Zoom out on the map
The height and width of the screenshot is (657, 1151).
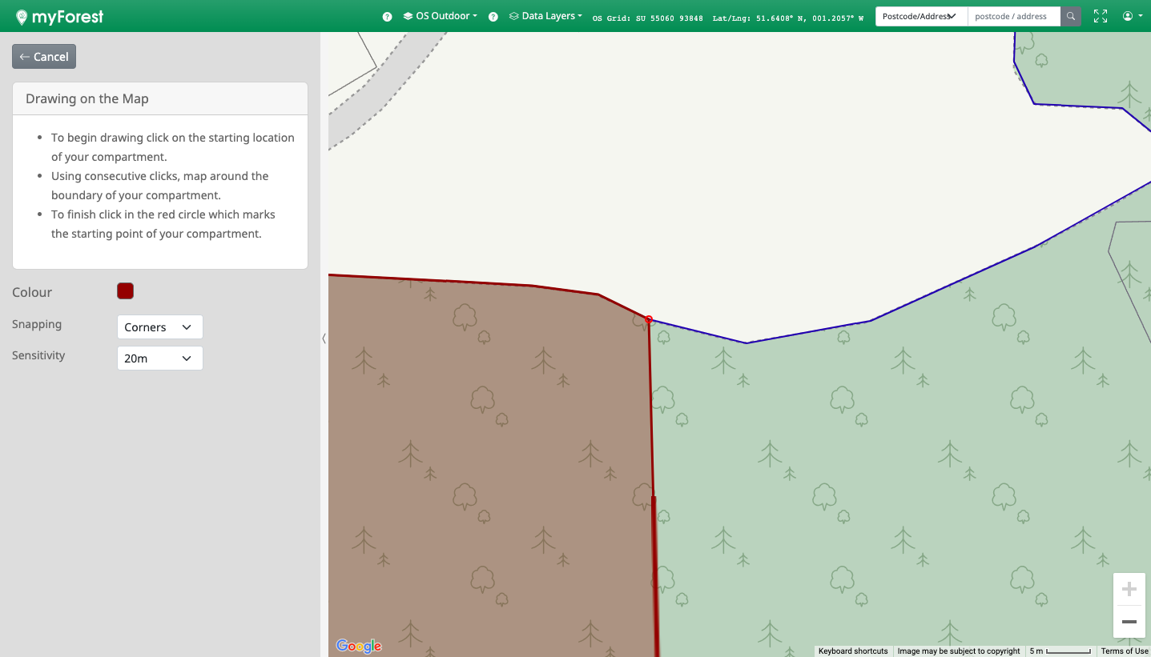1129,622
